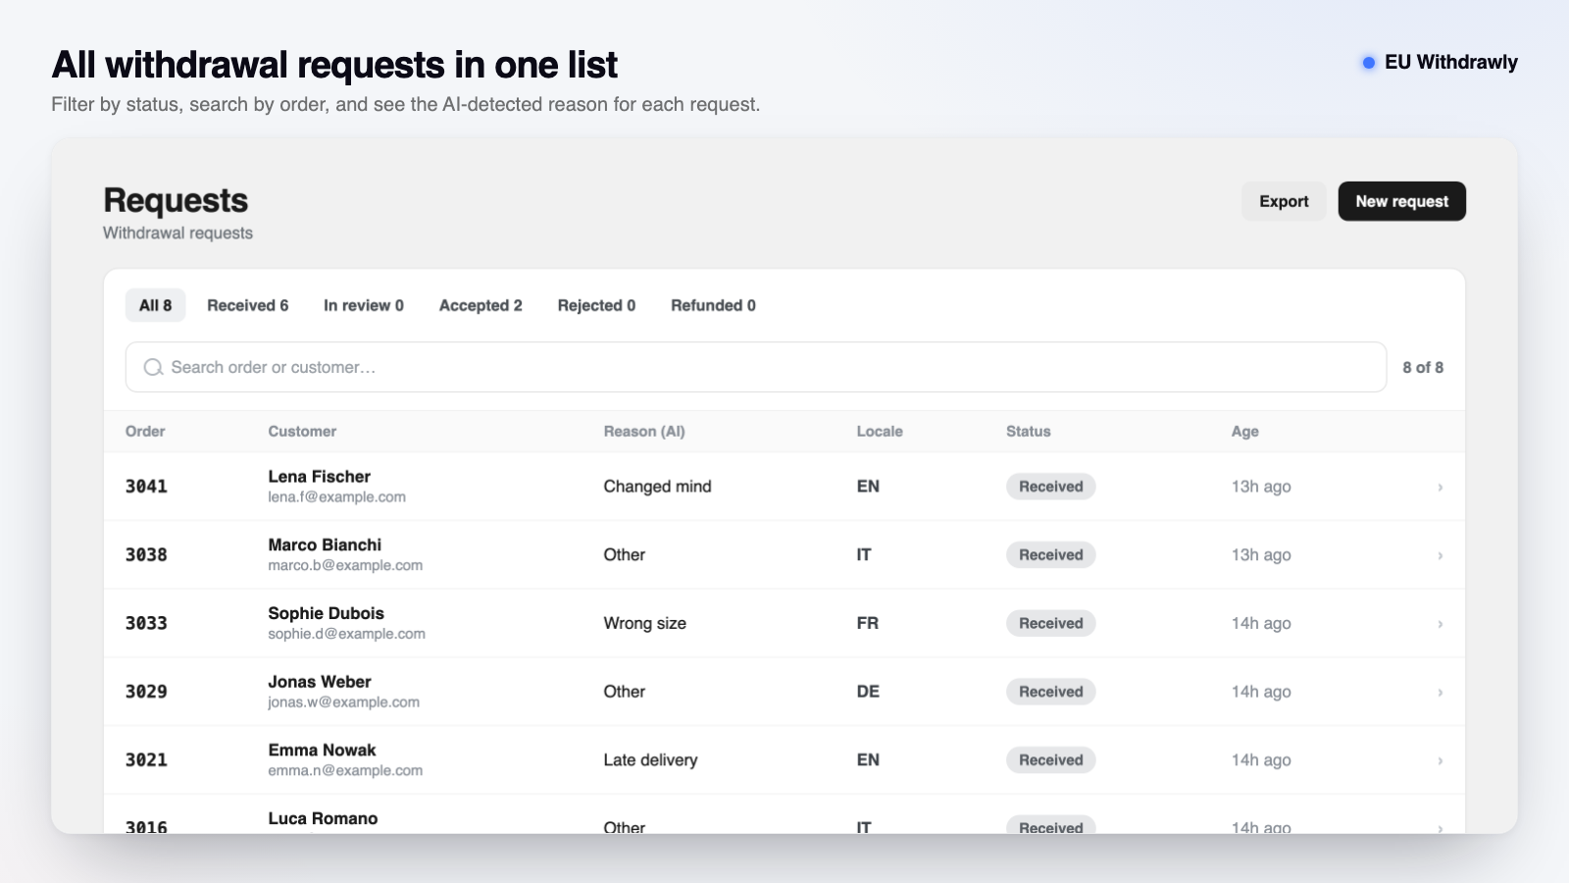Click the Status column header

1028,431
